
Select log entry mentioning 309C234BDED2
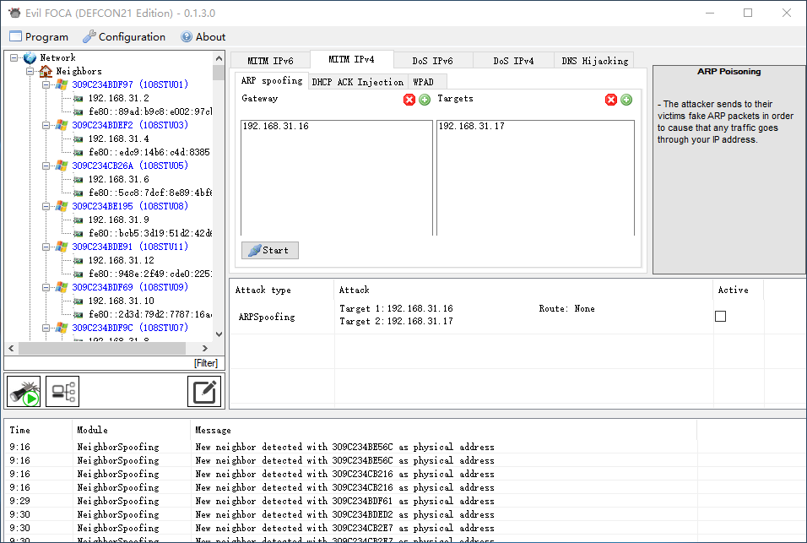(350, 514)
